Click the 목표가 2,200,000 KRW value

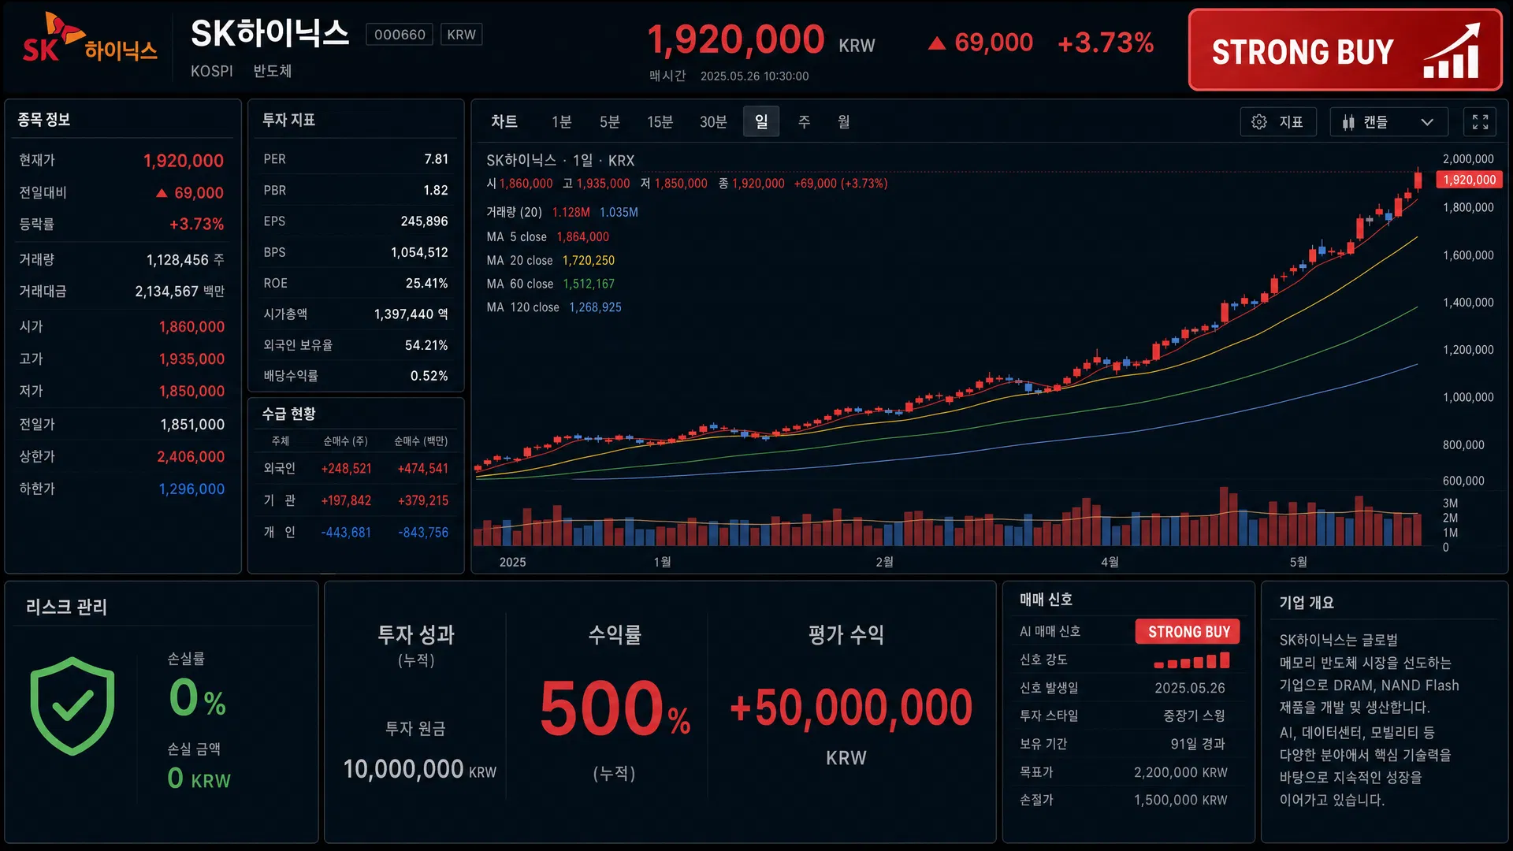tap(1180, 773)
